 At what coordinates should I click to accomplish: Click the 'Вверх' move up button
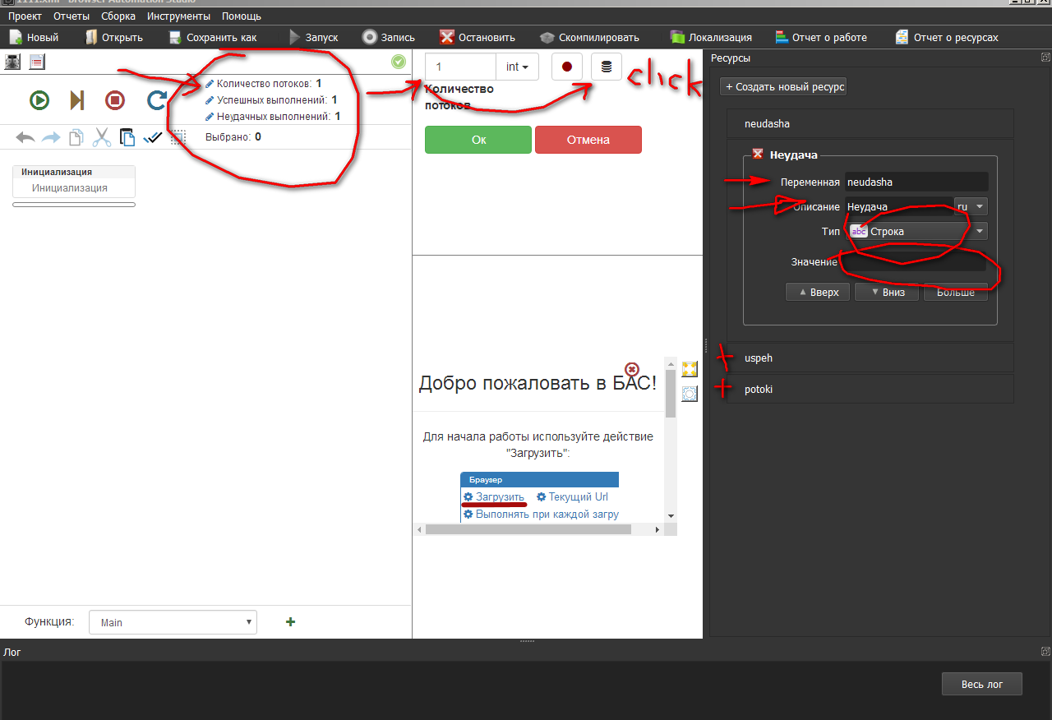(818, 292)
